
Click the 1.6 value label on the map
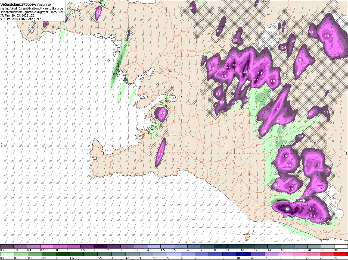coord(317,165)
